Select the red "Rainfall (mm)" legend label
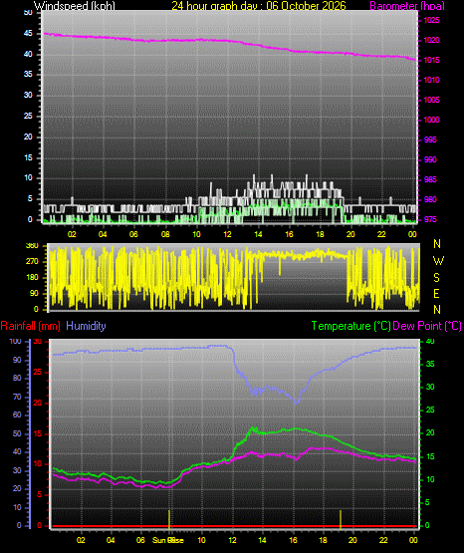This screenshot has height=553, width=464. pos(30,326)
